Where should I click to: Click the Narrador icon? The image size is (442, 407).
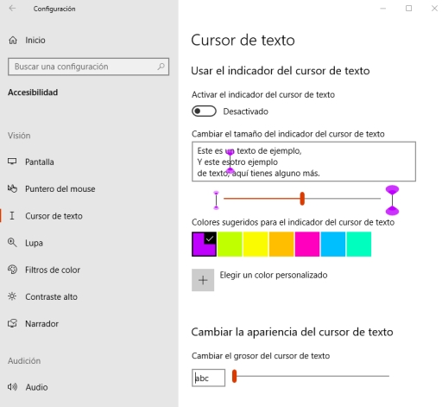(x=12, y=323)
